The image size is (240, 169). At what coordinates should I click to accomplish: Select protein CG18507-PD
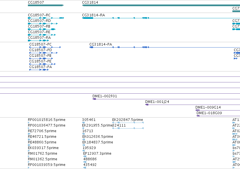click(x=41, y=50)
